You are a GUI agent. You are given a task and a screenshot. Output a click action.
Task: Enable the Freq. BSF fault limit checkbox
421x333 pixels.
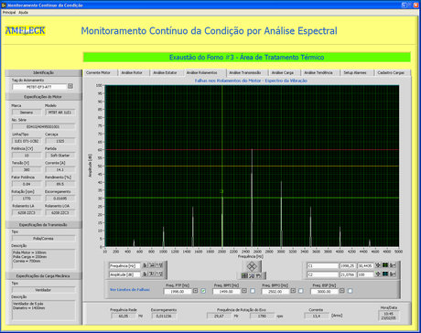pyautogui.click(x=351, y=291)
